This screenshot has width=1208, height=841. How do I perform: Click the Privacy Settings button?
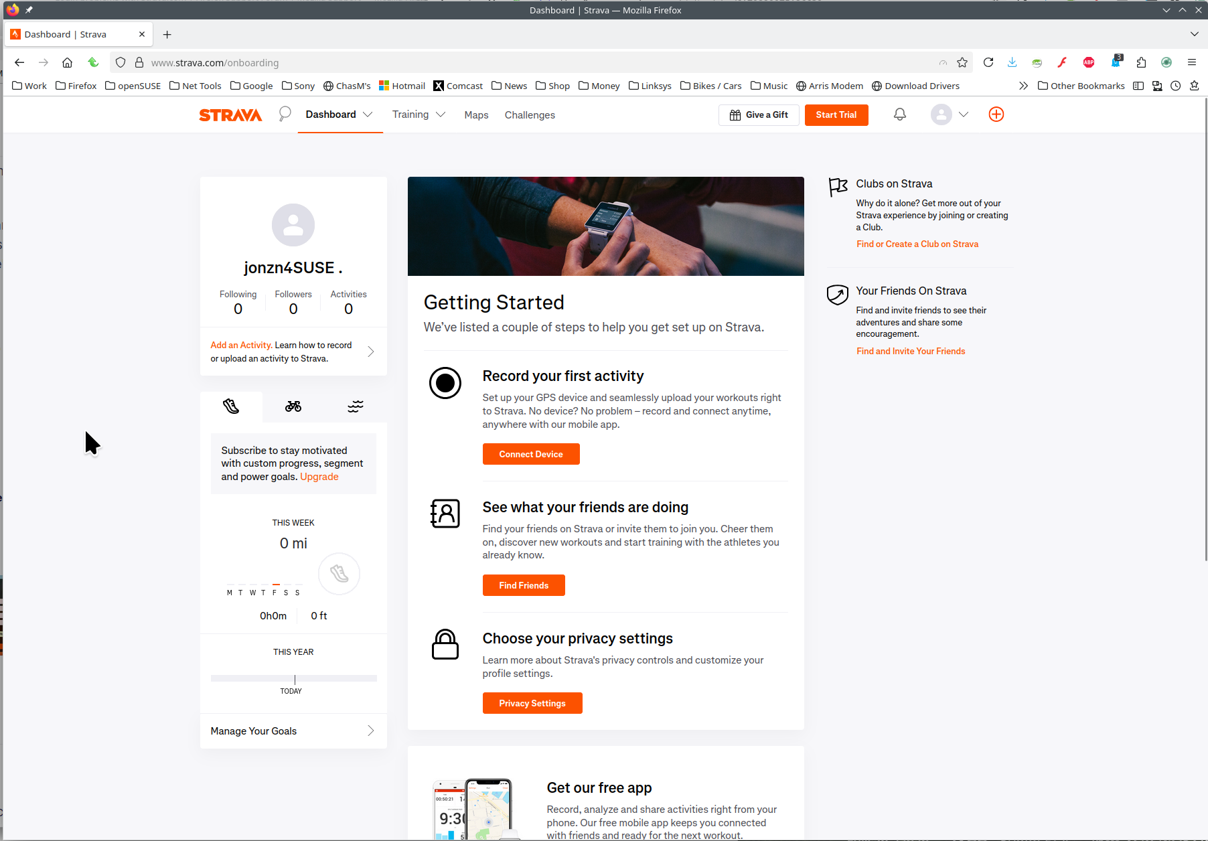click(532, 703)
